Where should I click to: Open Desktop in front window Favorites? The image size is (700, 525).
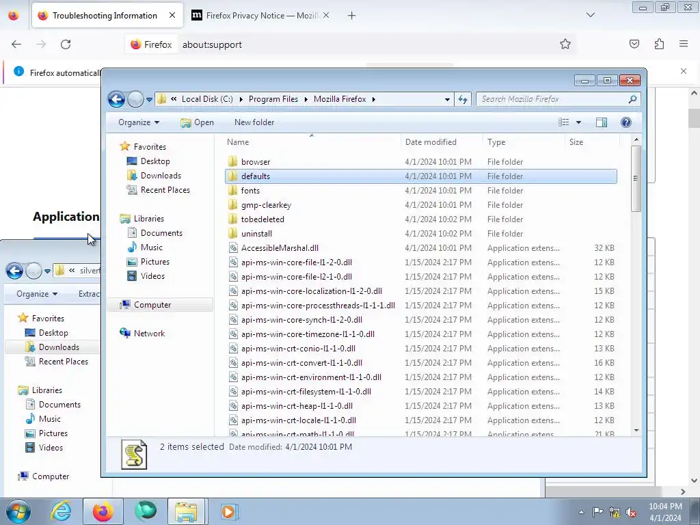pos(155,161)
